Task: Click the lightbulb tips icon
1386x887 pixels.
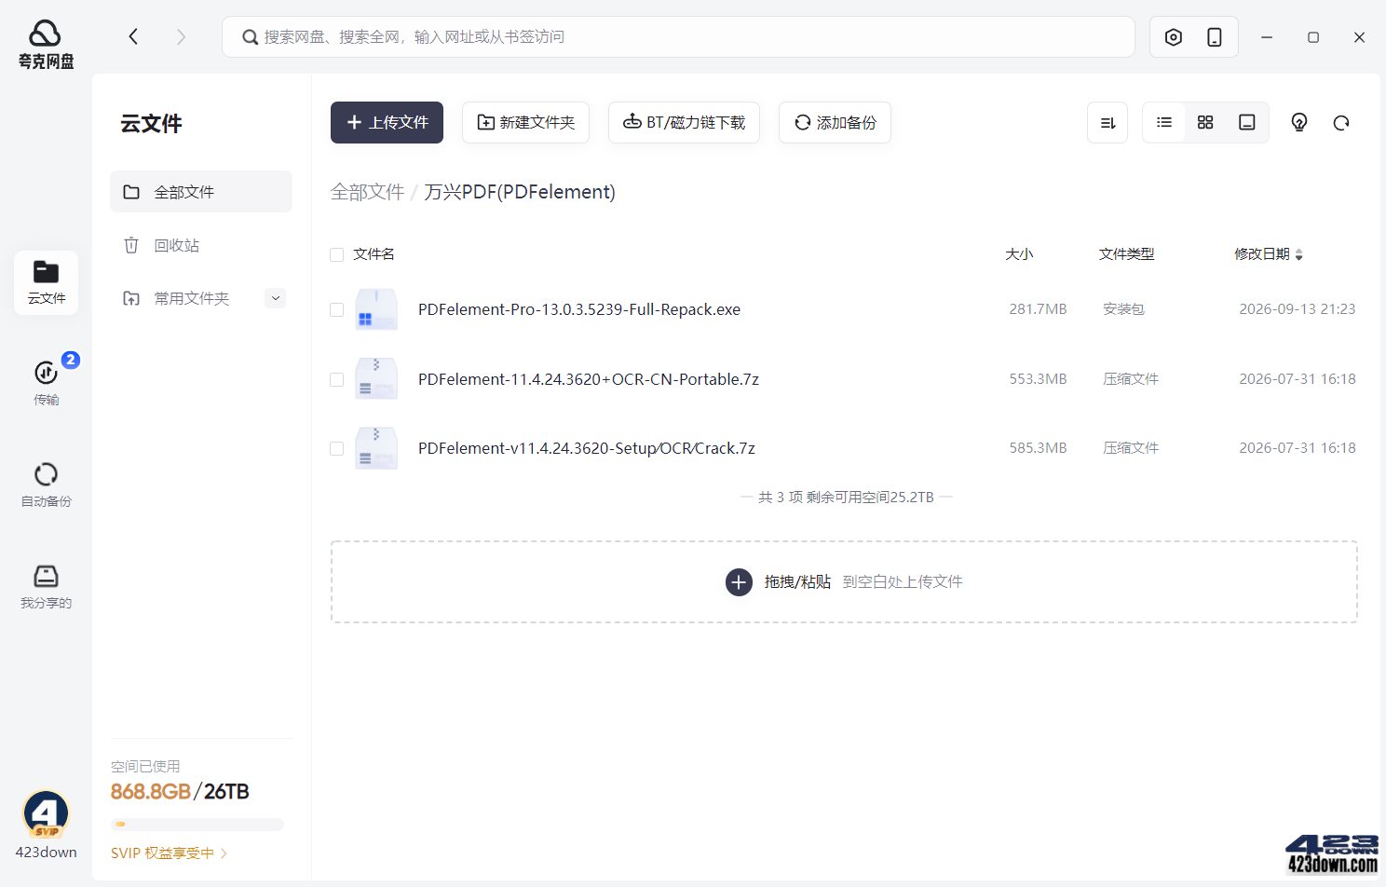Action: click(1299, 122)
